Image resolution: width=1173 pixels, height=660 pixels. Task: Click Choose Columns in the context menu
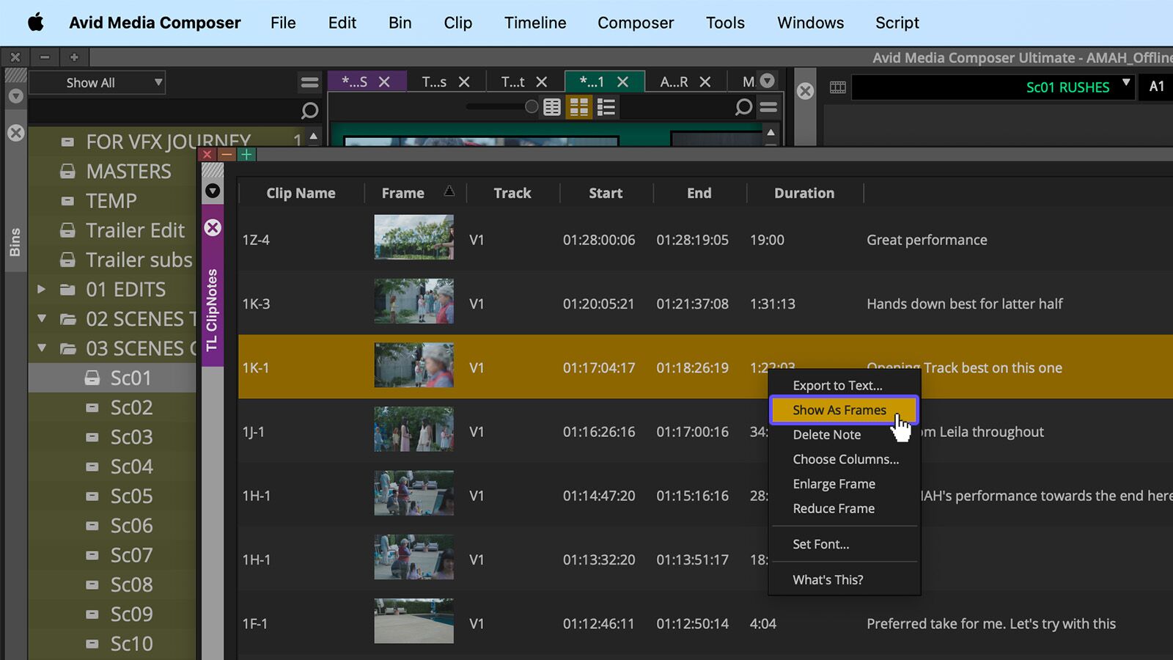coord(845,459)
